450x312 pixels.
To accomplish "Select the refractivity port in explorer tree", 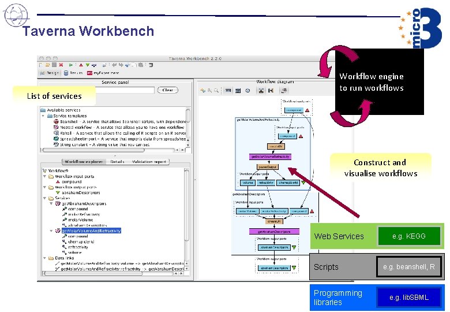I will click(78, 247).
